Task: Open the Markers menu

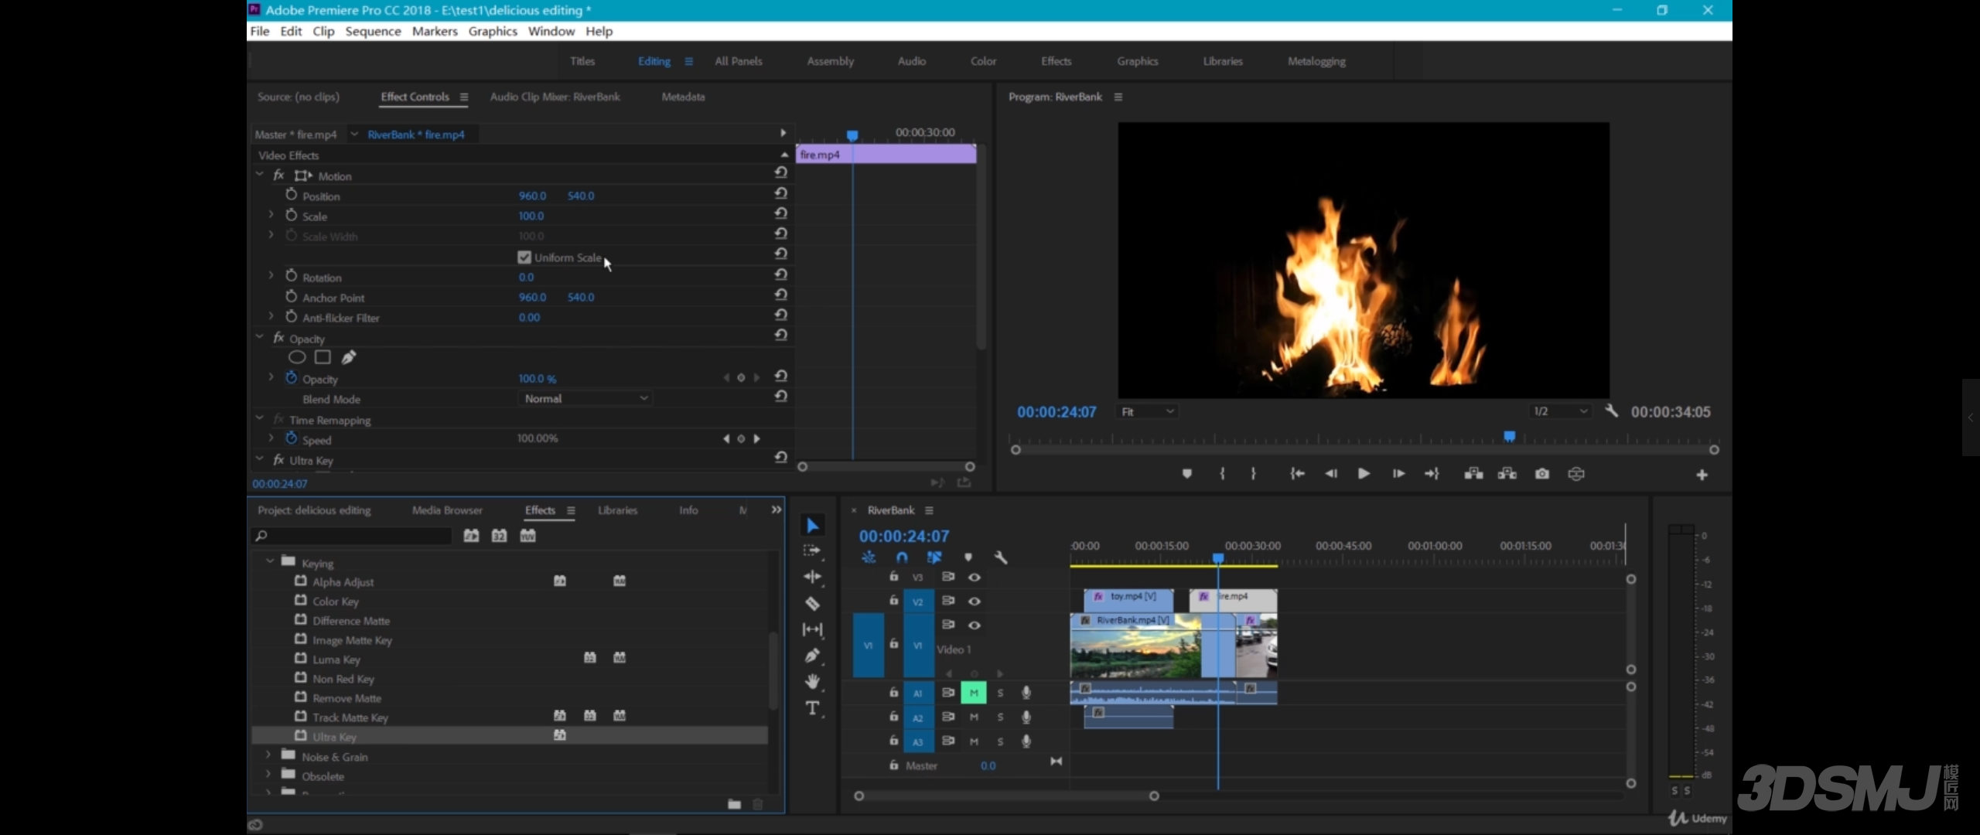Action: (x=435, y=32)
